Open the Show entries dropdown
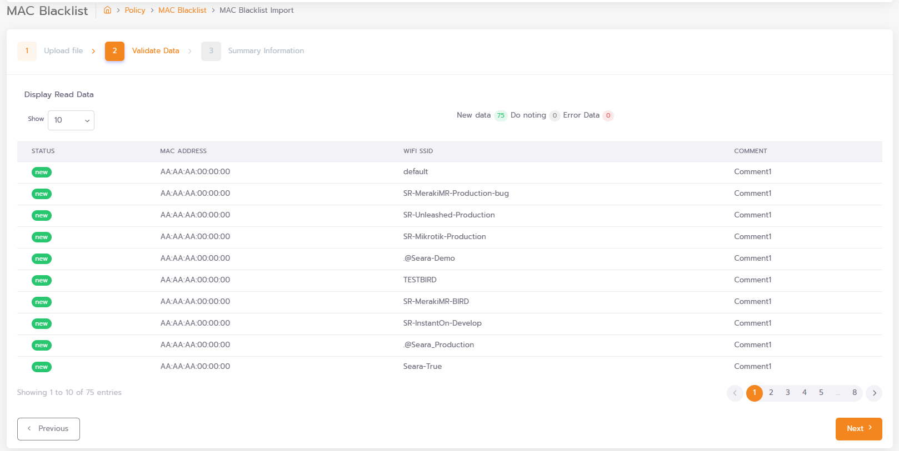The height and width of the screenshot is (451, 899). tap(71, 120)
